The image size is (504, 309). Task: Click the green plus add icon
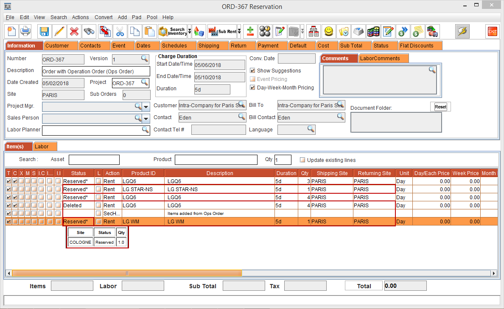tap(250, 31)
